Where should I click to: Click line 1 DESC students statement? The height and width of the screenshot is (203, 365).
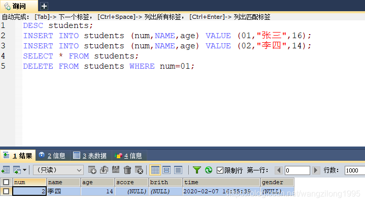[58, 25]
